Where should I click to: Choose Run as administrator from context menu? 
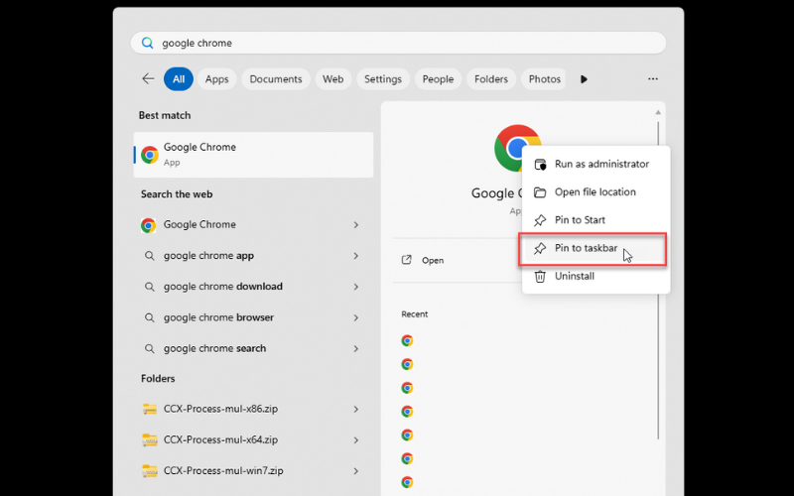[x=596, y=164]
